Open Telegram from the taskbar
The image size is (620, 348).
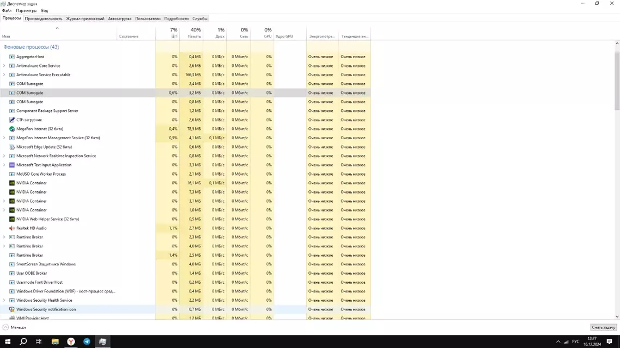point(87,341)
